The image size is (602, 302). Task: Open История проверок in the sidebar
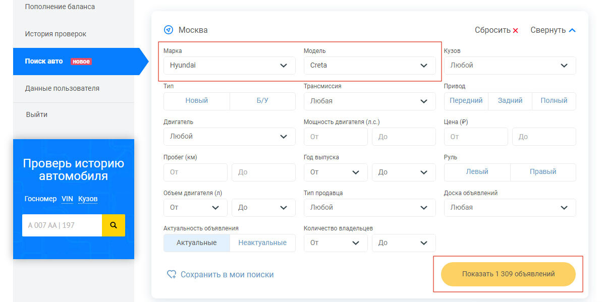56,34
